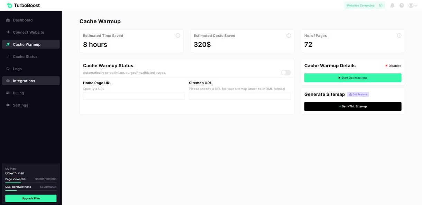
Task: Click Start Optimizations button
Action: click(x=353, y=78)
